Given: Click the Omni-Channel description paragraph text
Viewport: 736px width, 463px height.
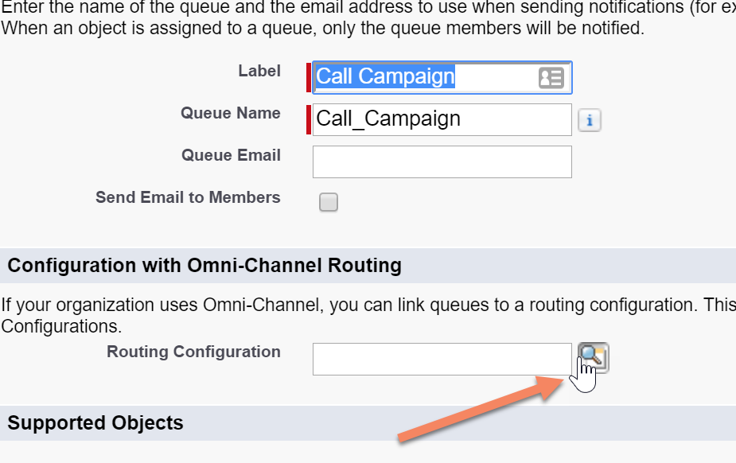Looking at the screenshot, I should point(368,315).
